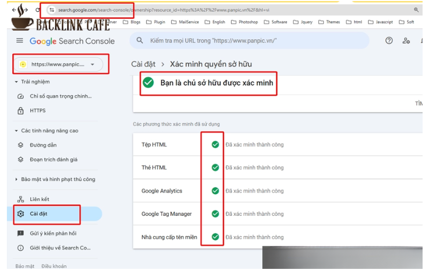
Task: Click the URL inspection search field
Action: tap(249, 41)
